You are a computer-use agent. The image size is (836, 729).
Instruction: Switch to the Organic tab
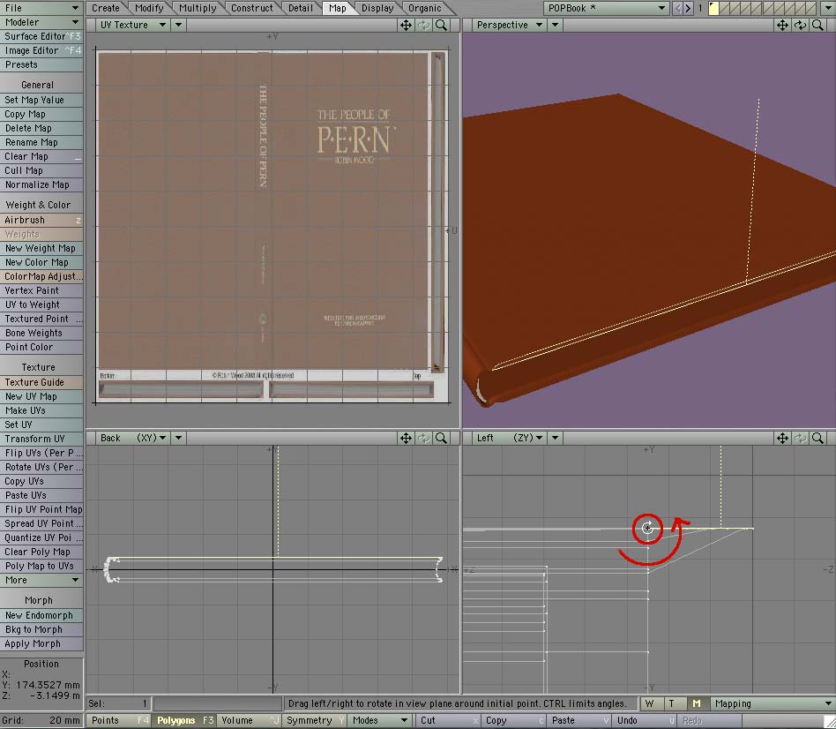click(x=425, y=8)
